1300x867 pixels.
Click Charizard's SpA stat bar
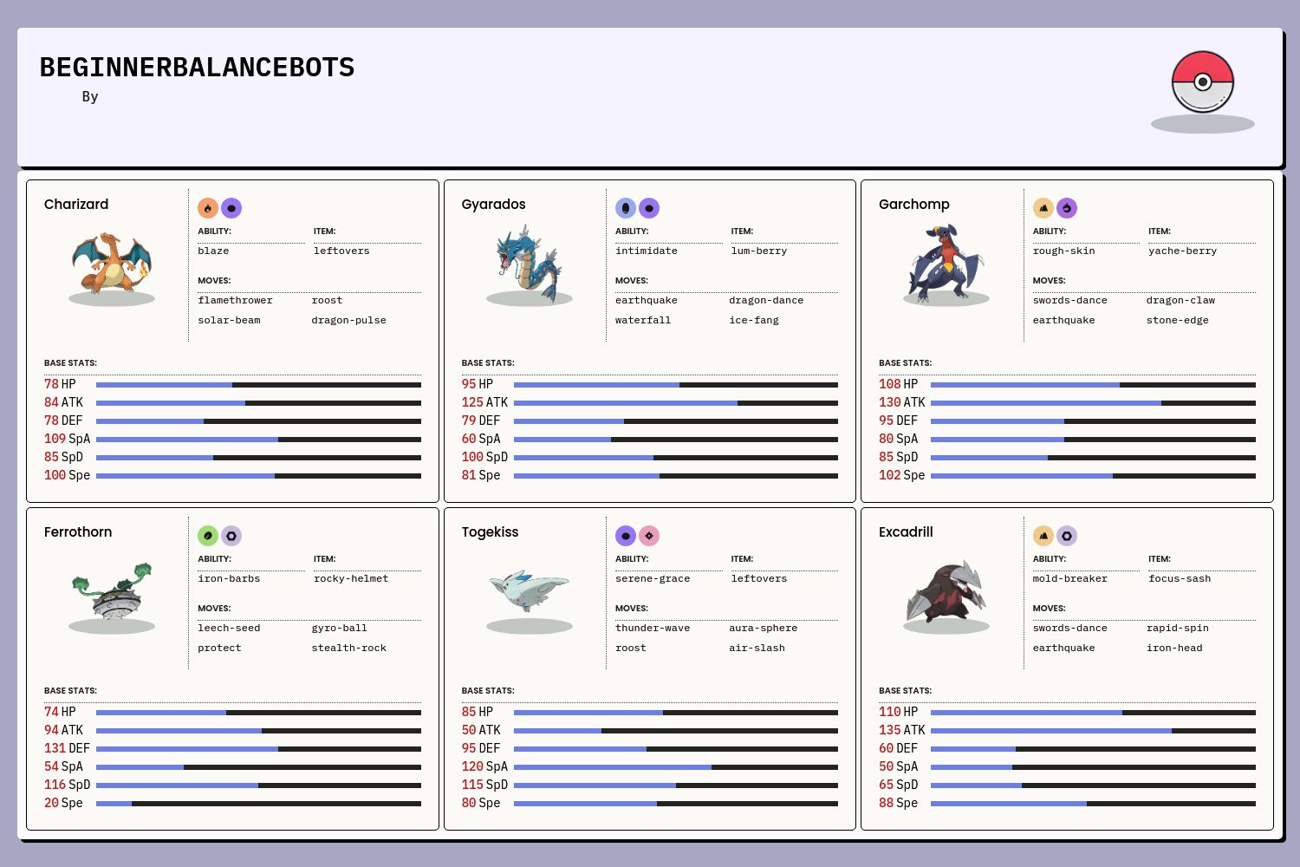[x=258, y=440]
